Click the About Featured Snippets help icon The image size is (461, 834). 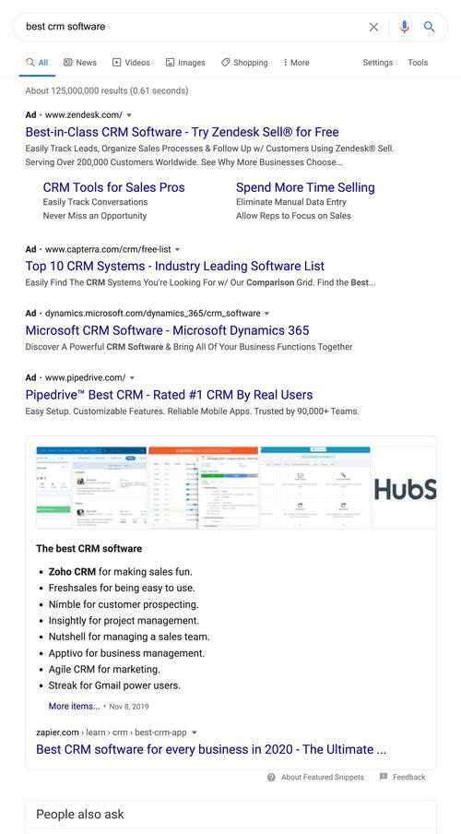[271, 777]
